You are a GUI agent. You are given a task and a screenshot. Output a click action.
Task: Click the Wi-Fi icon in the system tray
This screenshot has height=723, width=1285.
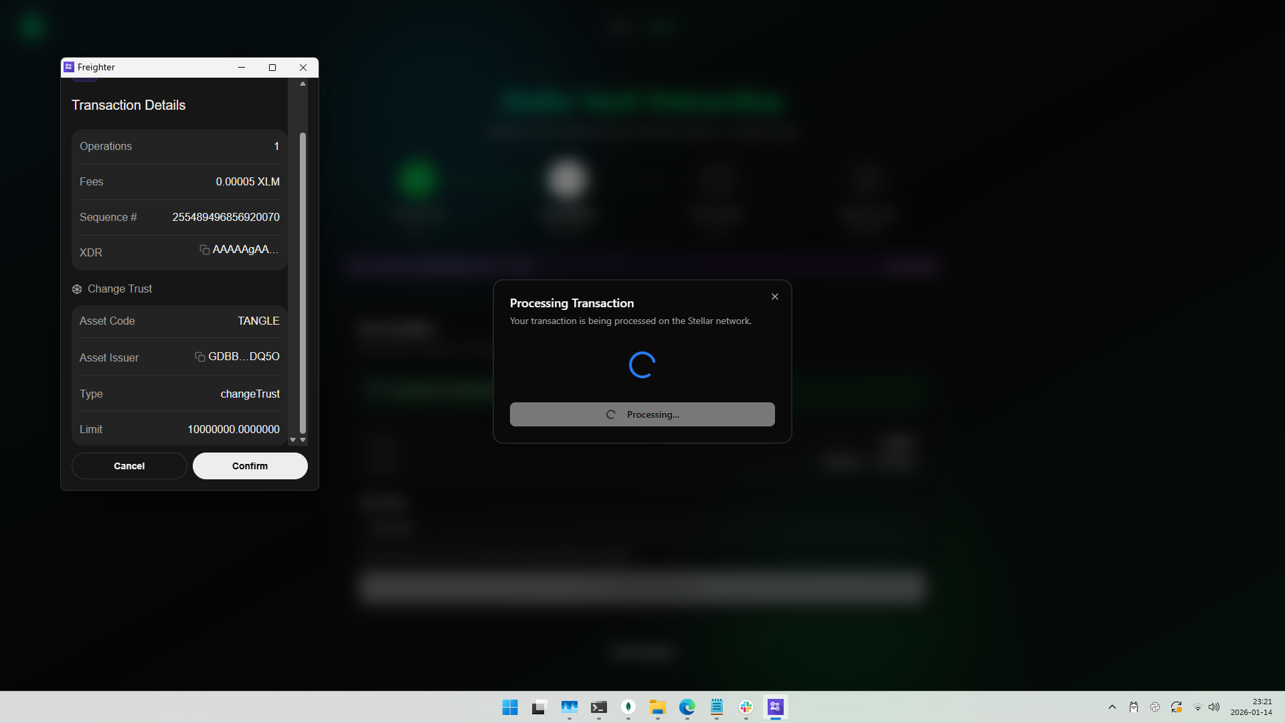pos(1197,707)
